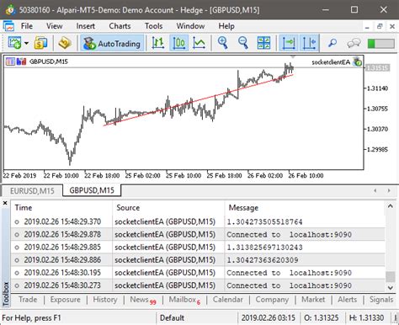The width and height of the screenshot is (399, 325).
Task: Click the chart tabs scroll right arrow
Action: (389, 190)
